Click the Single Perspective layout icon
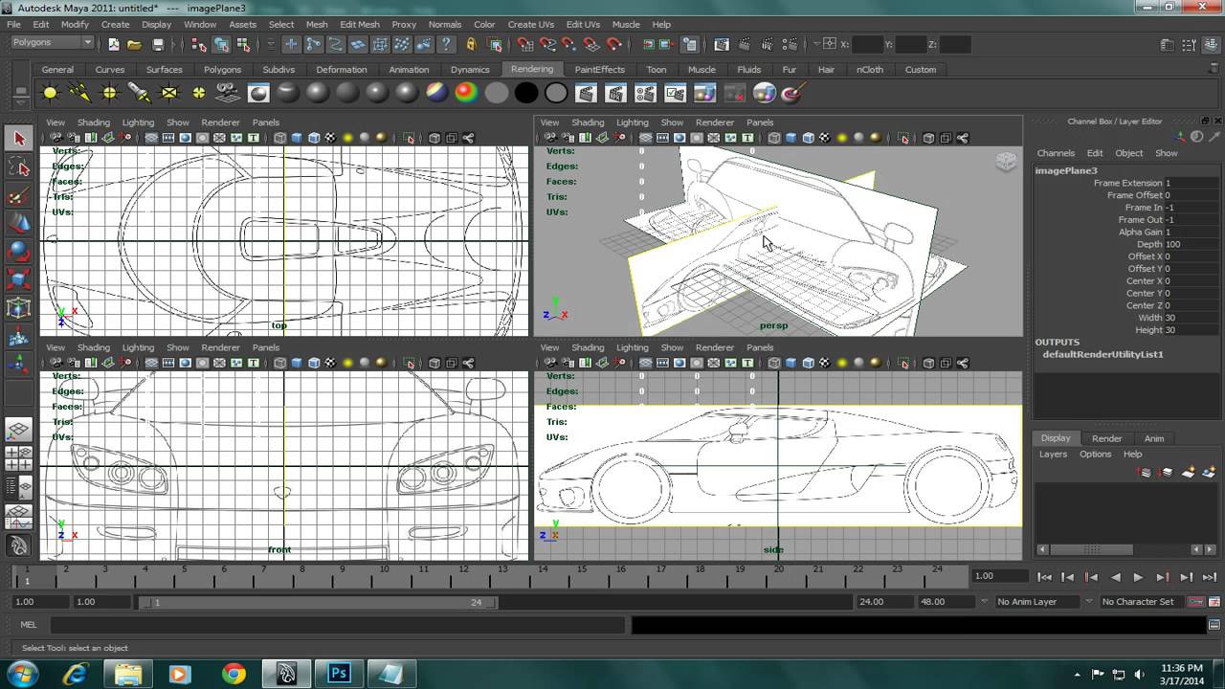Image resolution: width=1225 pixels, height=689 pixels. [19, 430]
